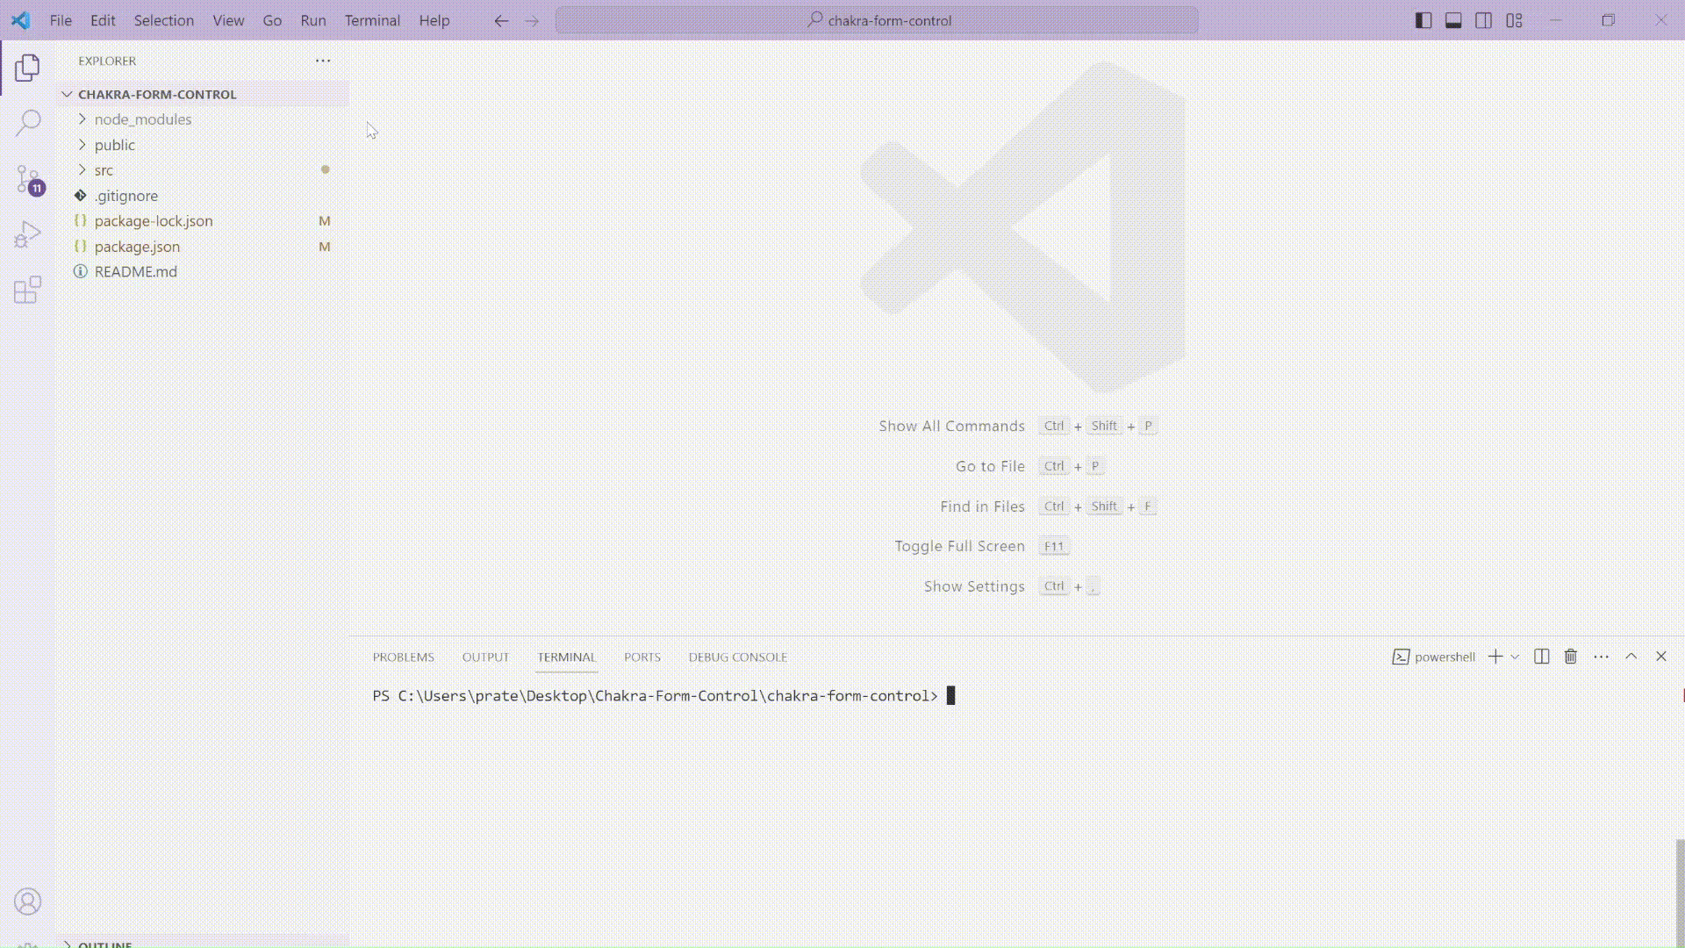Toggle the primary side bar visibility

[1423, 20]
